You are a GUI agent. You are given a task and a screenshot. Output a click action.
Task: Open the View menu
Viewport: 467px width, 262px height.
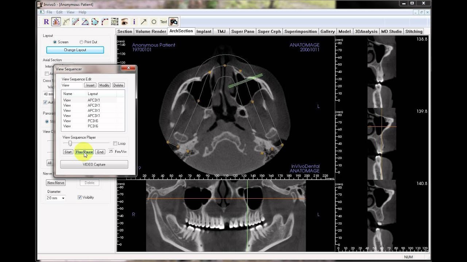[70, 12]
